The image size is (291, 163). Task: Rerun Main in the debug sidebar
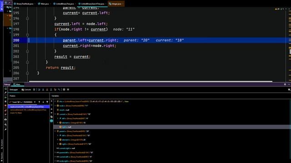pyautogui.click(x=5, y=89)
